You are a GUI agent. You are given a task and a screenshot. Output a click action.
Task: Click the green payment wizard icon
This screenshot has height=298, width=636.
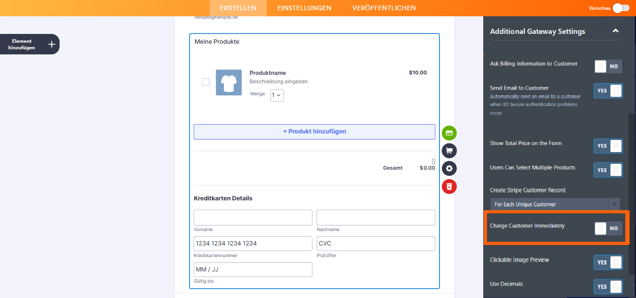(449, 133)
